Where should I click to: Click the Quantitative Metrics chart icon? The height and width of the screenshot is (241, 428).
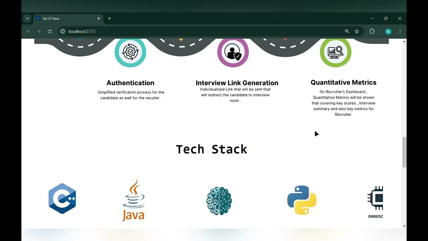click(x=335, y=52)
